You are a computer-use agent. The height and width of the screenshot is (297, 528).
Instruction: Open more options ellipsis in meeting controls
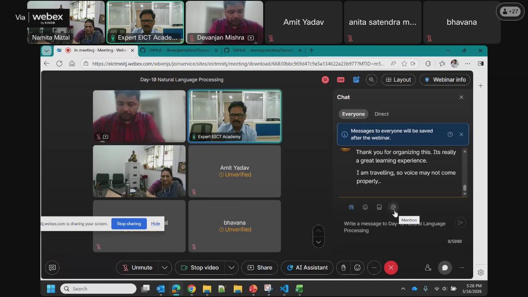374,268
